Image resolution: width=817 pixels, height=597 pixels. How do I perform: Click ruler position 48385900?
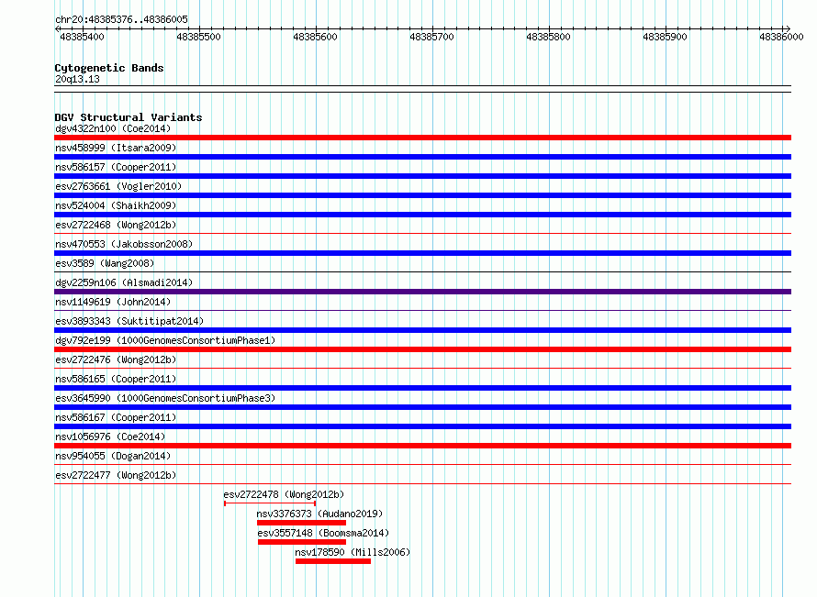(665, 37)
